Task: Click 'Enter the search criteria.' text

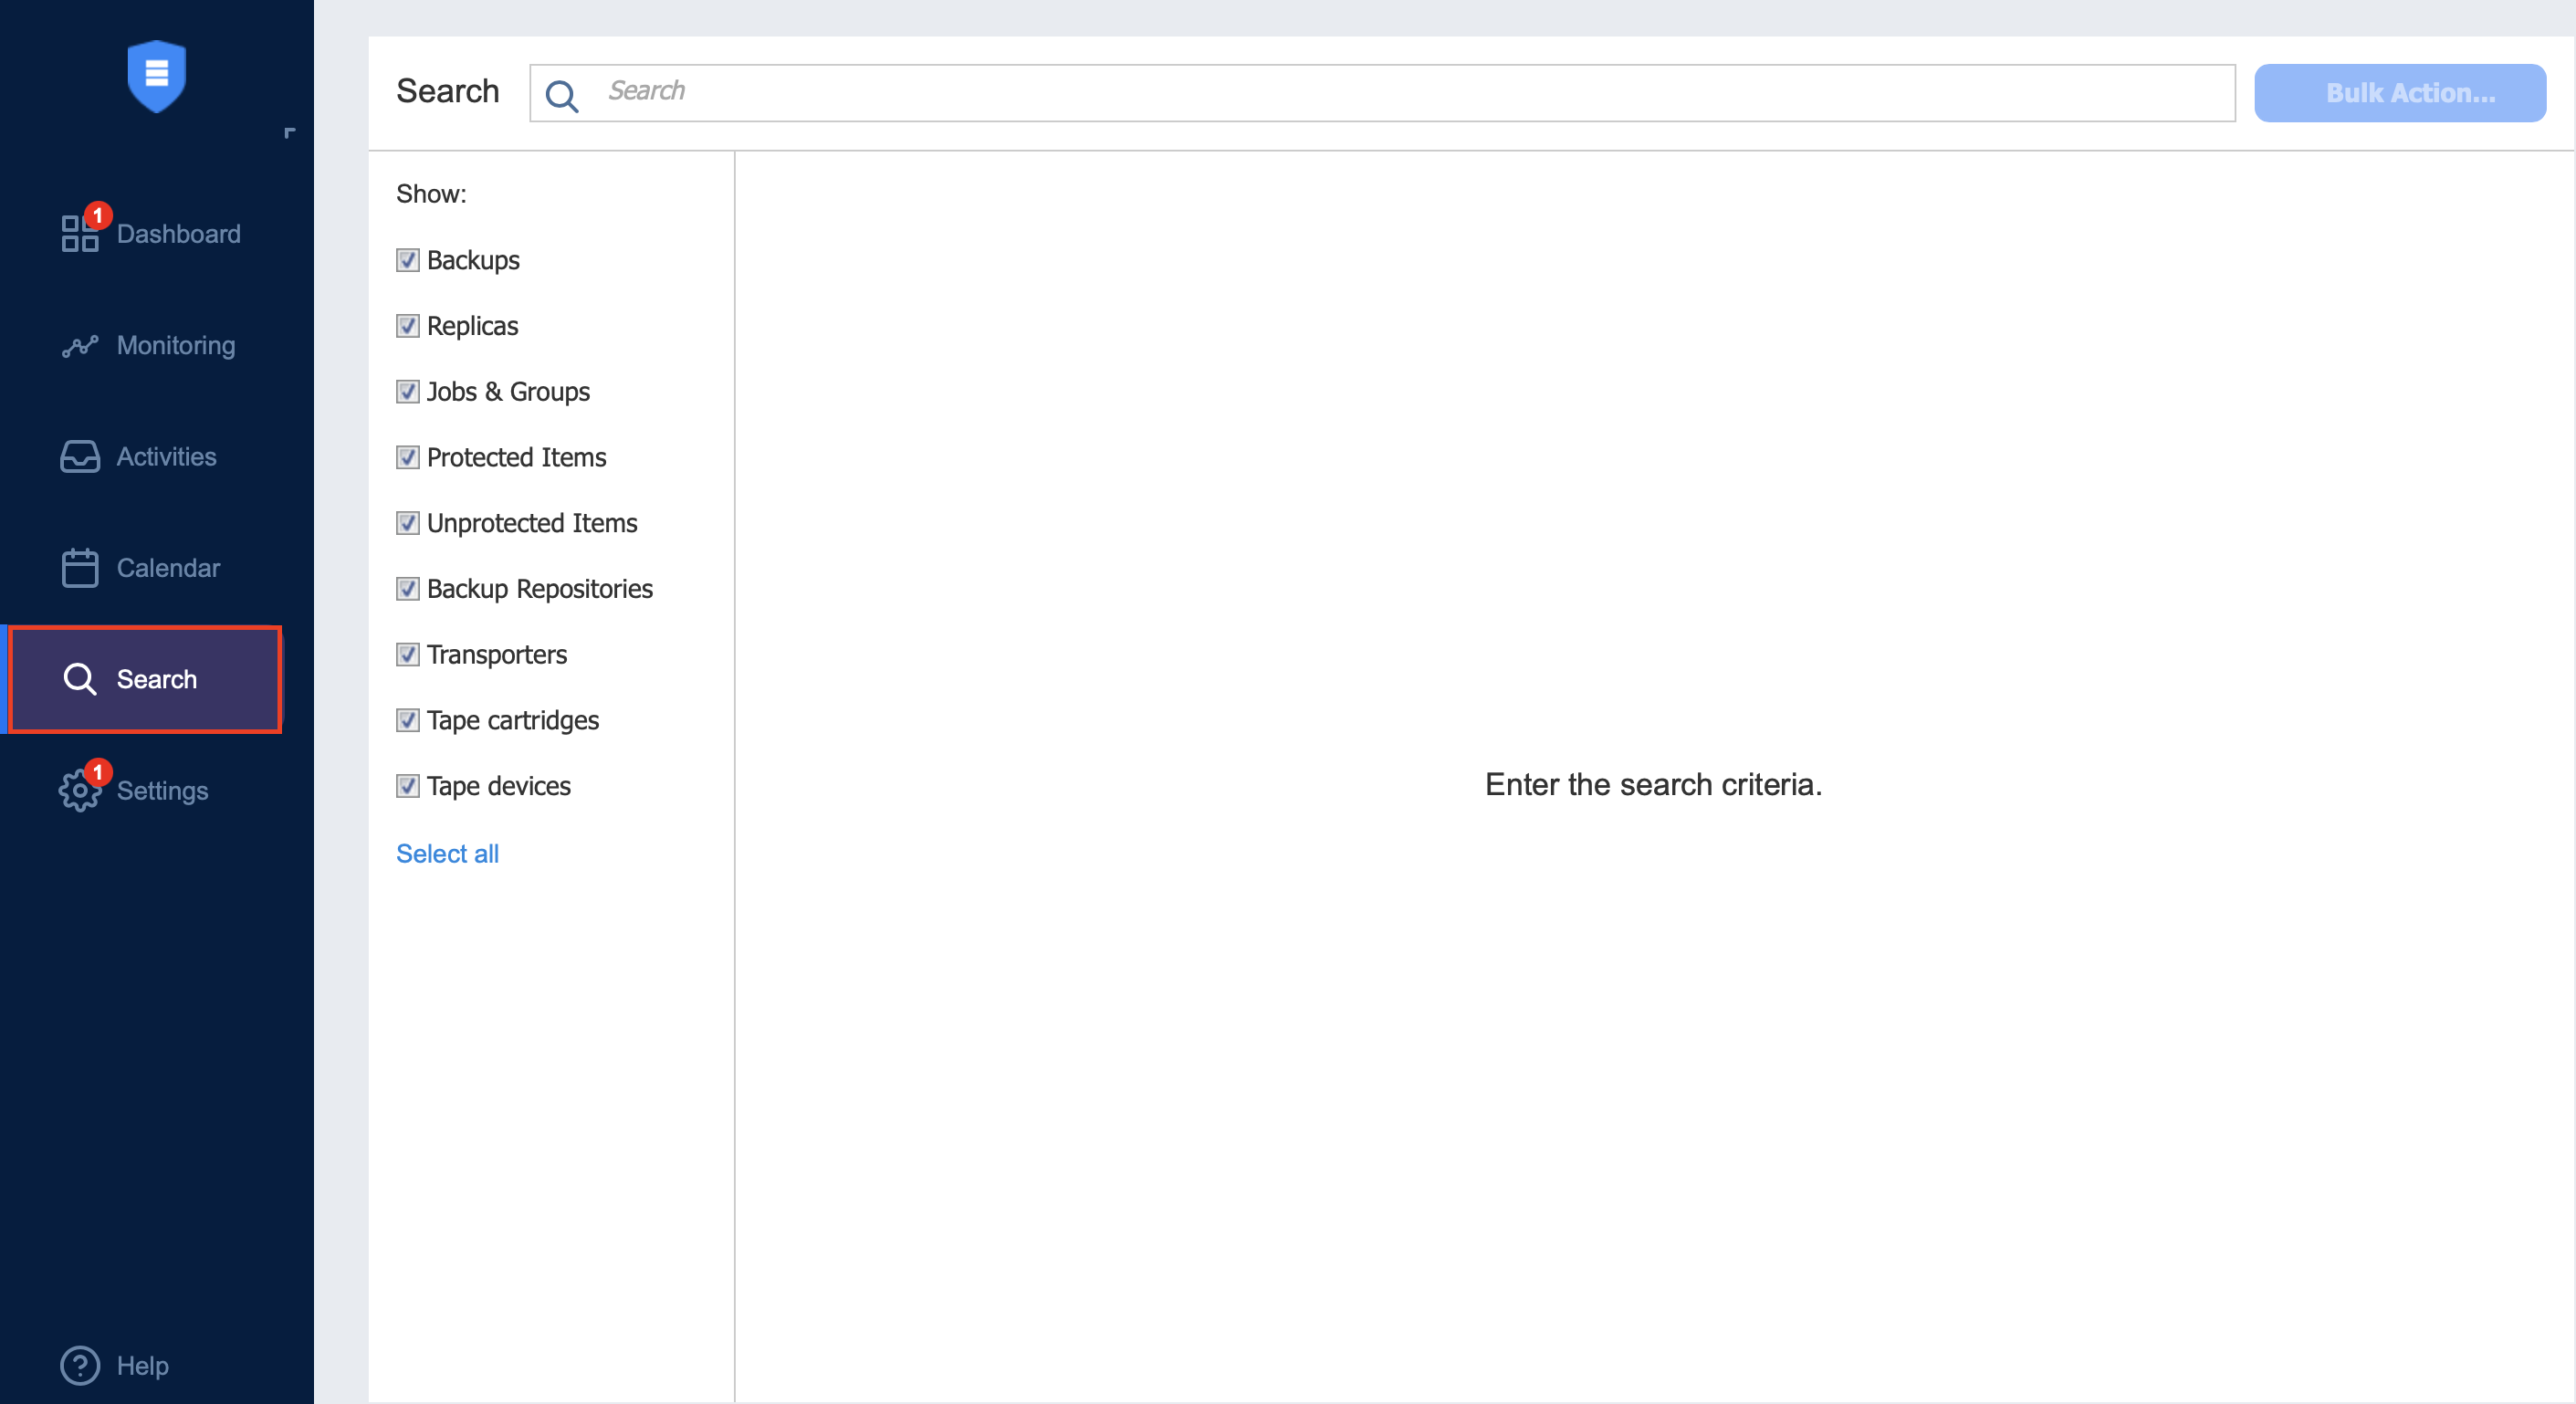Action: click(1653, 785)
